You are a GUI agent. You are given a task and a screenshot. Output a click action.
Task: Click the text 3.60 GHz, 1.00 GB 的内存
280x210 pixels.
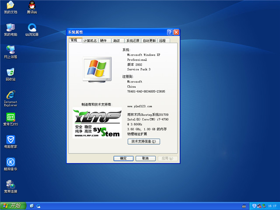tap(147, 129)
